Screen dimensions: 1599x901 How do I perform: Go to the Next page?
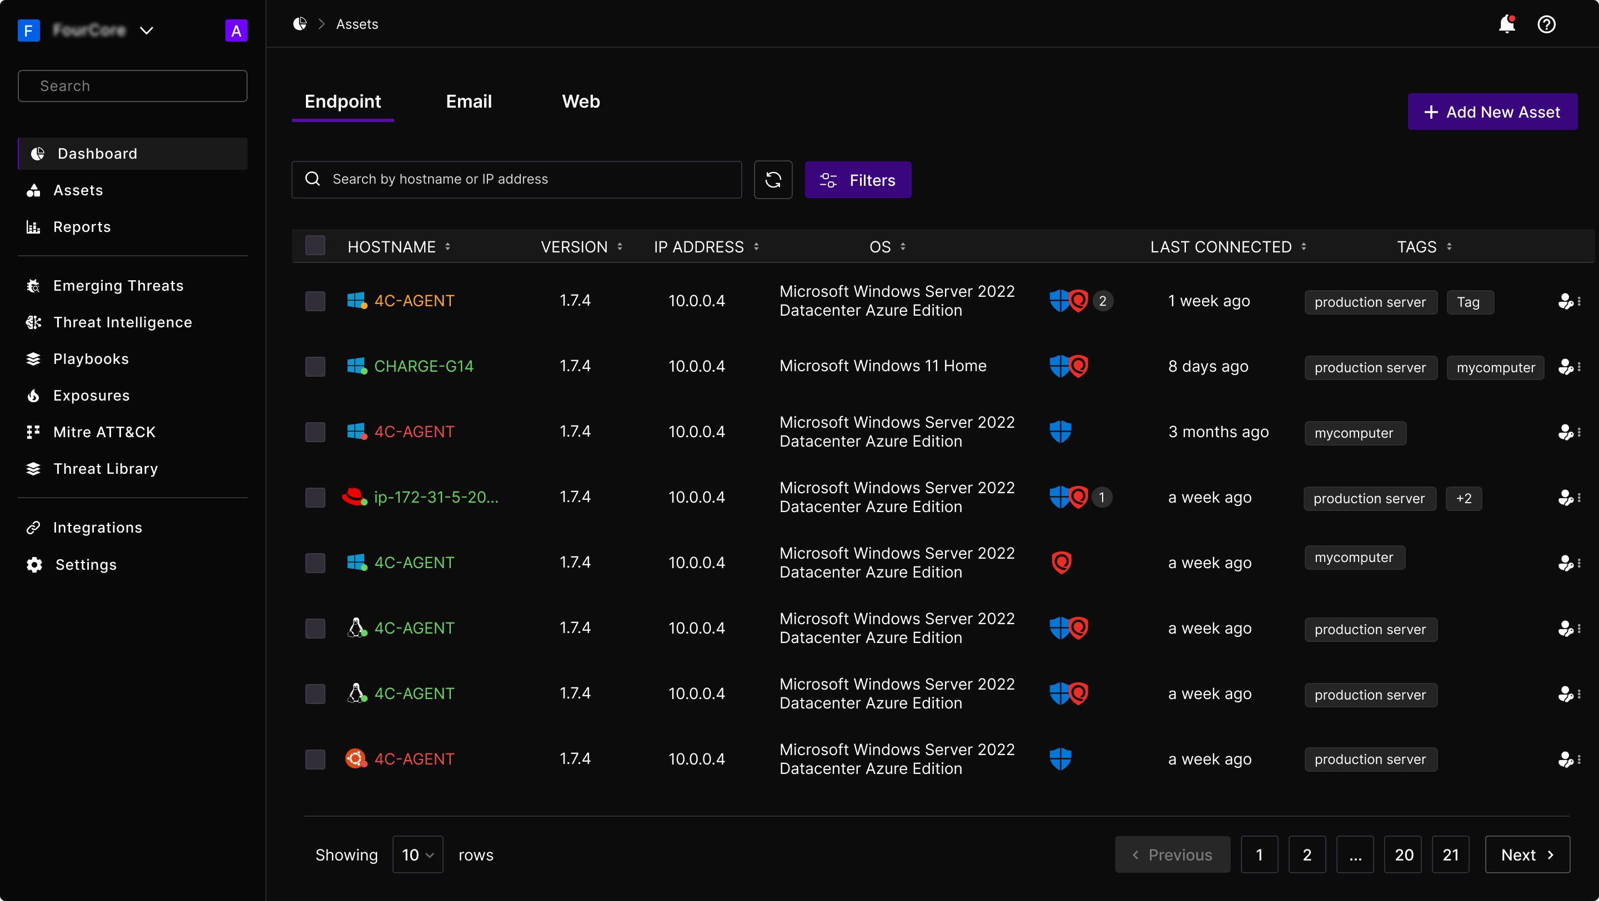1527,854
